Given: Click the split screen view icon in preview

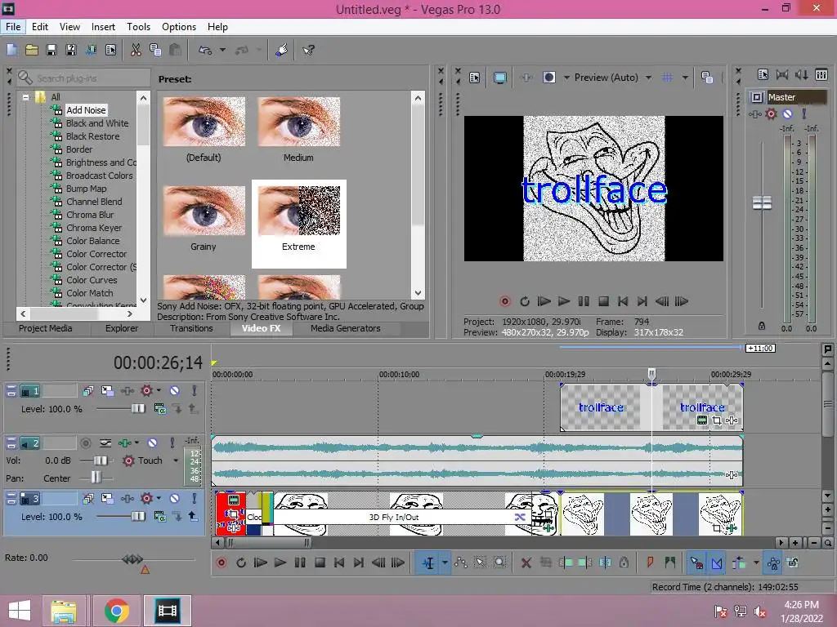Looking at the screenshot, I should [548, 78].
